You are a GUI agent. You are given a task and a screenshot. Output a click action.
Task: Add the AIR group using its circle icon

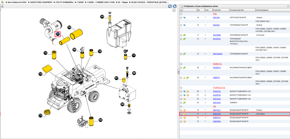pyautogui.click(x=181, y=107)
